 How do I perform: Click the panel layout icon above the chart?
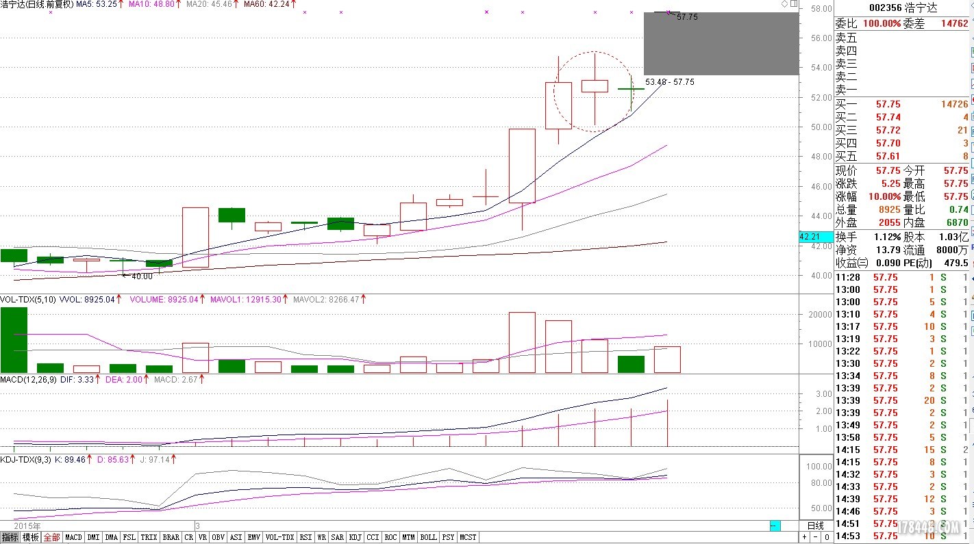click(793, 4)
